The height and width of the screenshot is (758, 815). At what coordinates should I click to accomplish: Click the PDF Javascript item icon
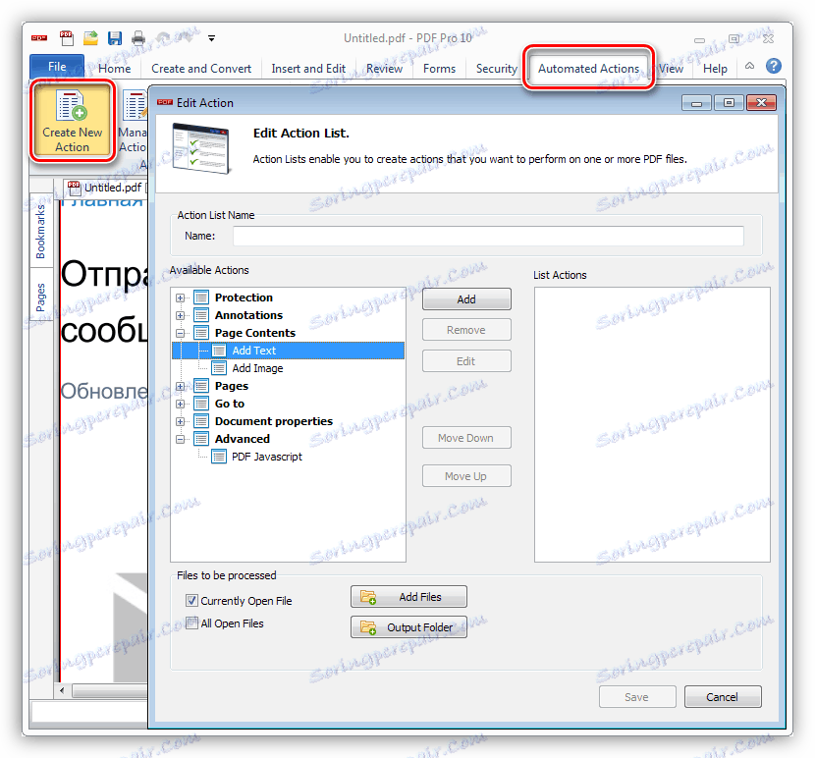pyautogui.click(x=219, y=457)
